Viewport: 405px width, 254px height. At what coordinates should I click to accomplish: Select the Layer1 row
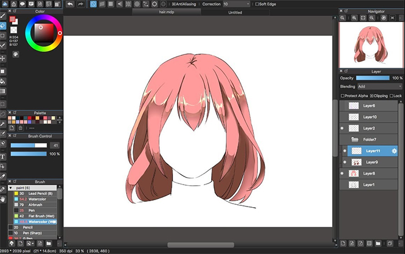pos(369,185)
